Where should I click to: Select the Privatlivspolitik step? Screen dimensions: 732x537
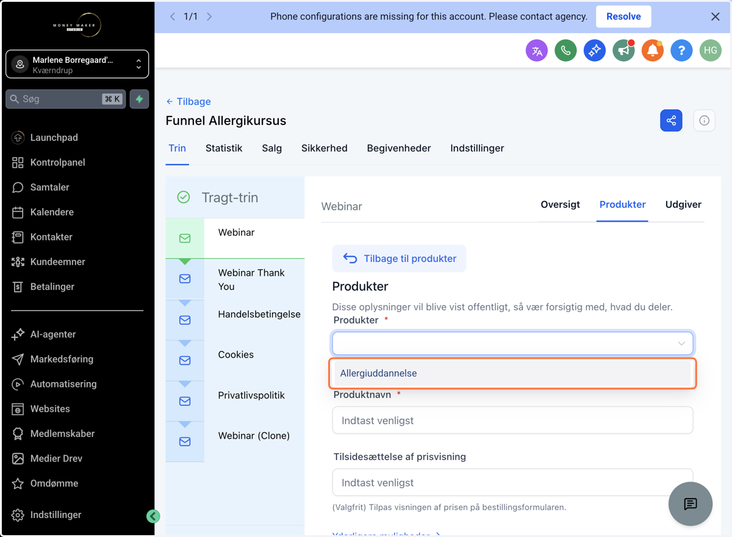coord(235,401)
